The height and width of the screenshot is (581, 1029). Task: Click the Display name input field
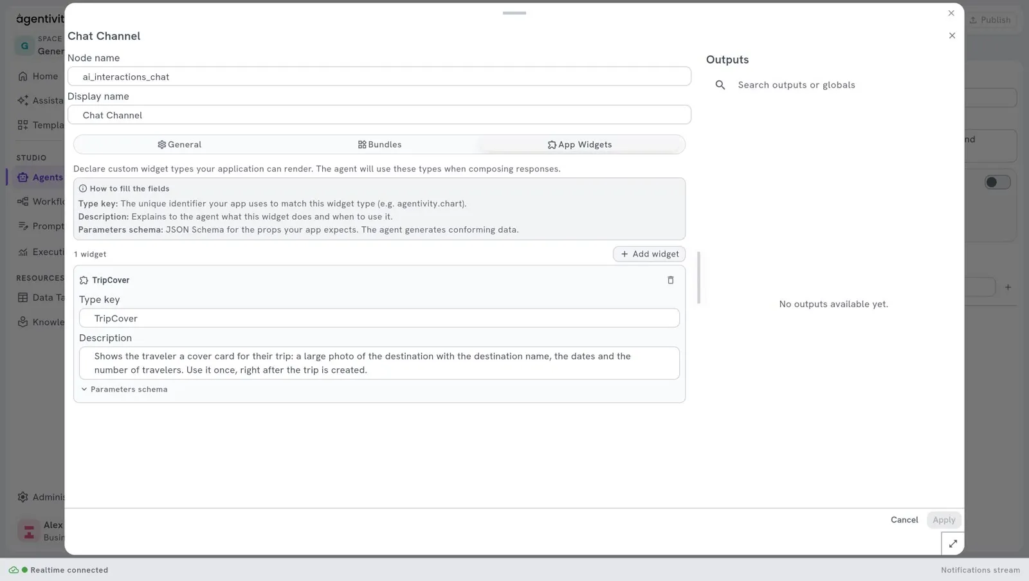[x=379, y=115]
